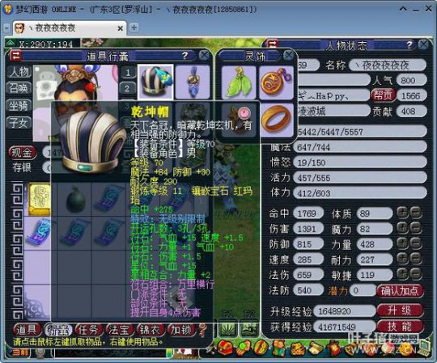Open the 法宝 tab at inventory bottom
This screenshot has width=437, height=363.
tap(119, 330)
